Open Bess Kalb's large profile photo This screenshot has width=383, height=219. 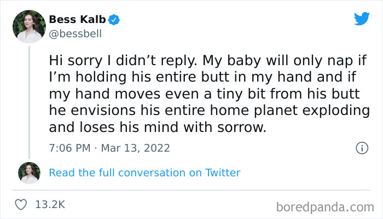29,26
